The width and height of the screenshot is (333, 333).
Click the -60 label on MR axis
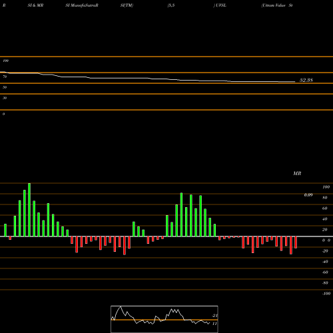325,272
